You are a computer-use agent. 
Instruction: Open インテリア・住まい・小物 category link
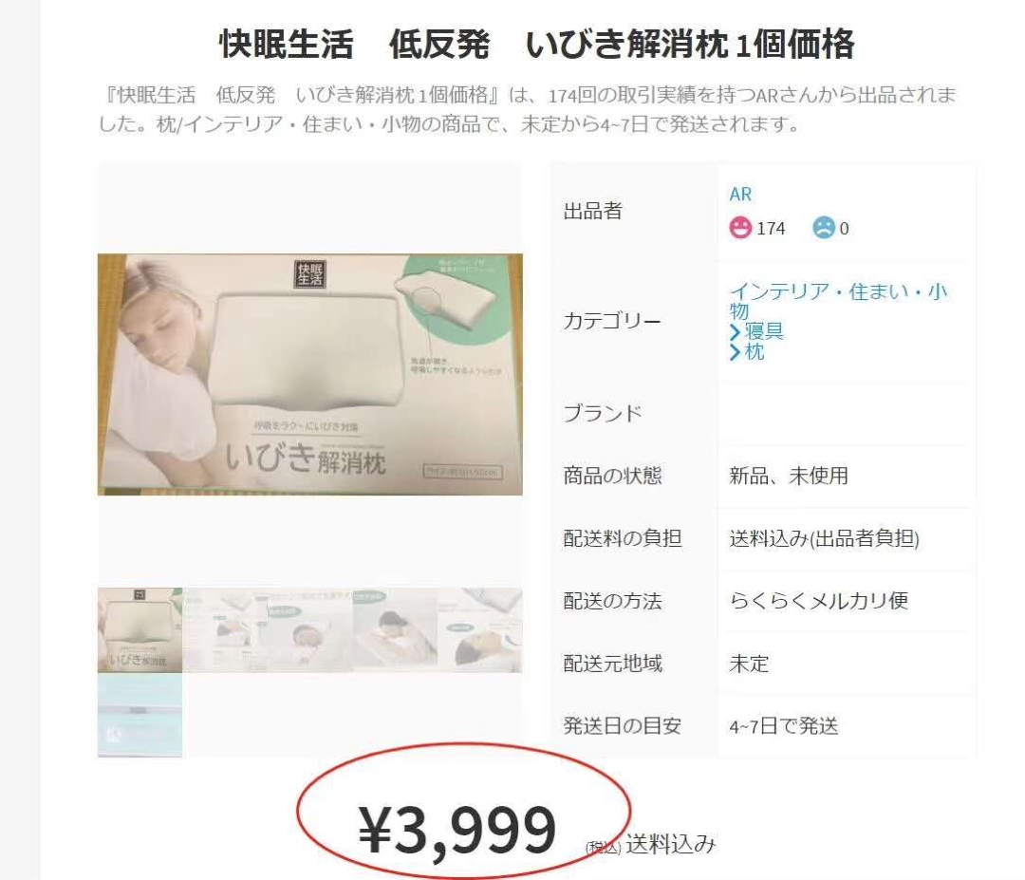pyautogui.click(x=838, y=300)
